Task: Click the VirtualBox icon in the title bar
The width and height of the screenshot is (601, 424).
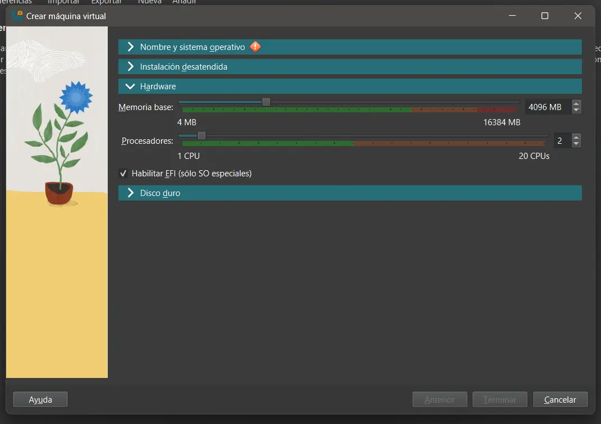Action: pyautogui.click(x=17, y=16)
